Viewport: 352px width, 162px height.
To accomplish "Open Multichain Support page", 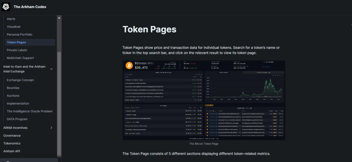I will tap(20, 58).
